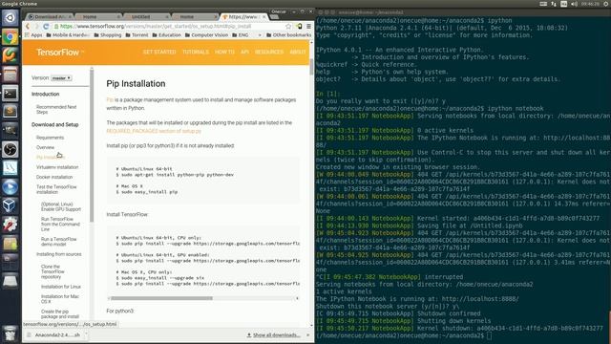611x344 pixels.
Task: Open the volume indicator in top panel
Action: click(574, 4)
